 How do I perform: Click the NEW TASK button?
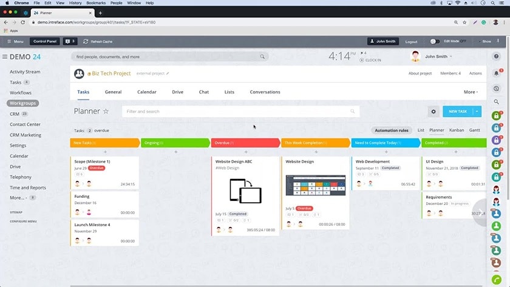tap(458, 112)
